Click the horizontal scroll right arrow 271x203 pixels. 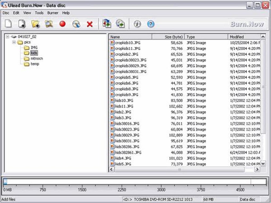point(257,169)
